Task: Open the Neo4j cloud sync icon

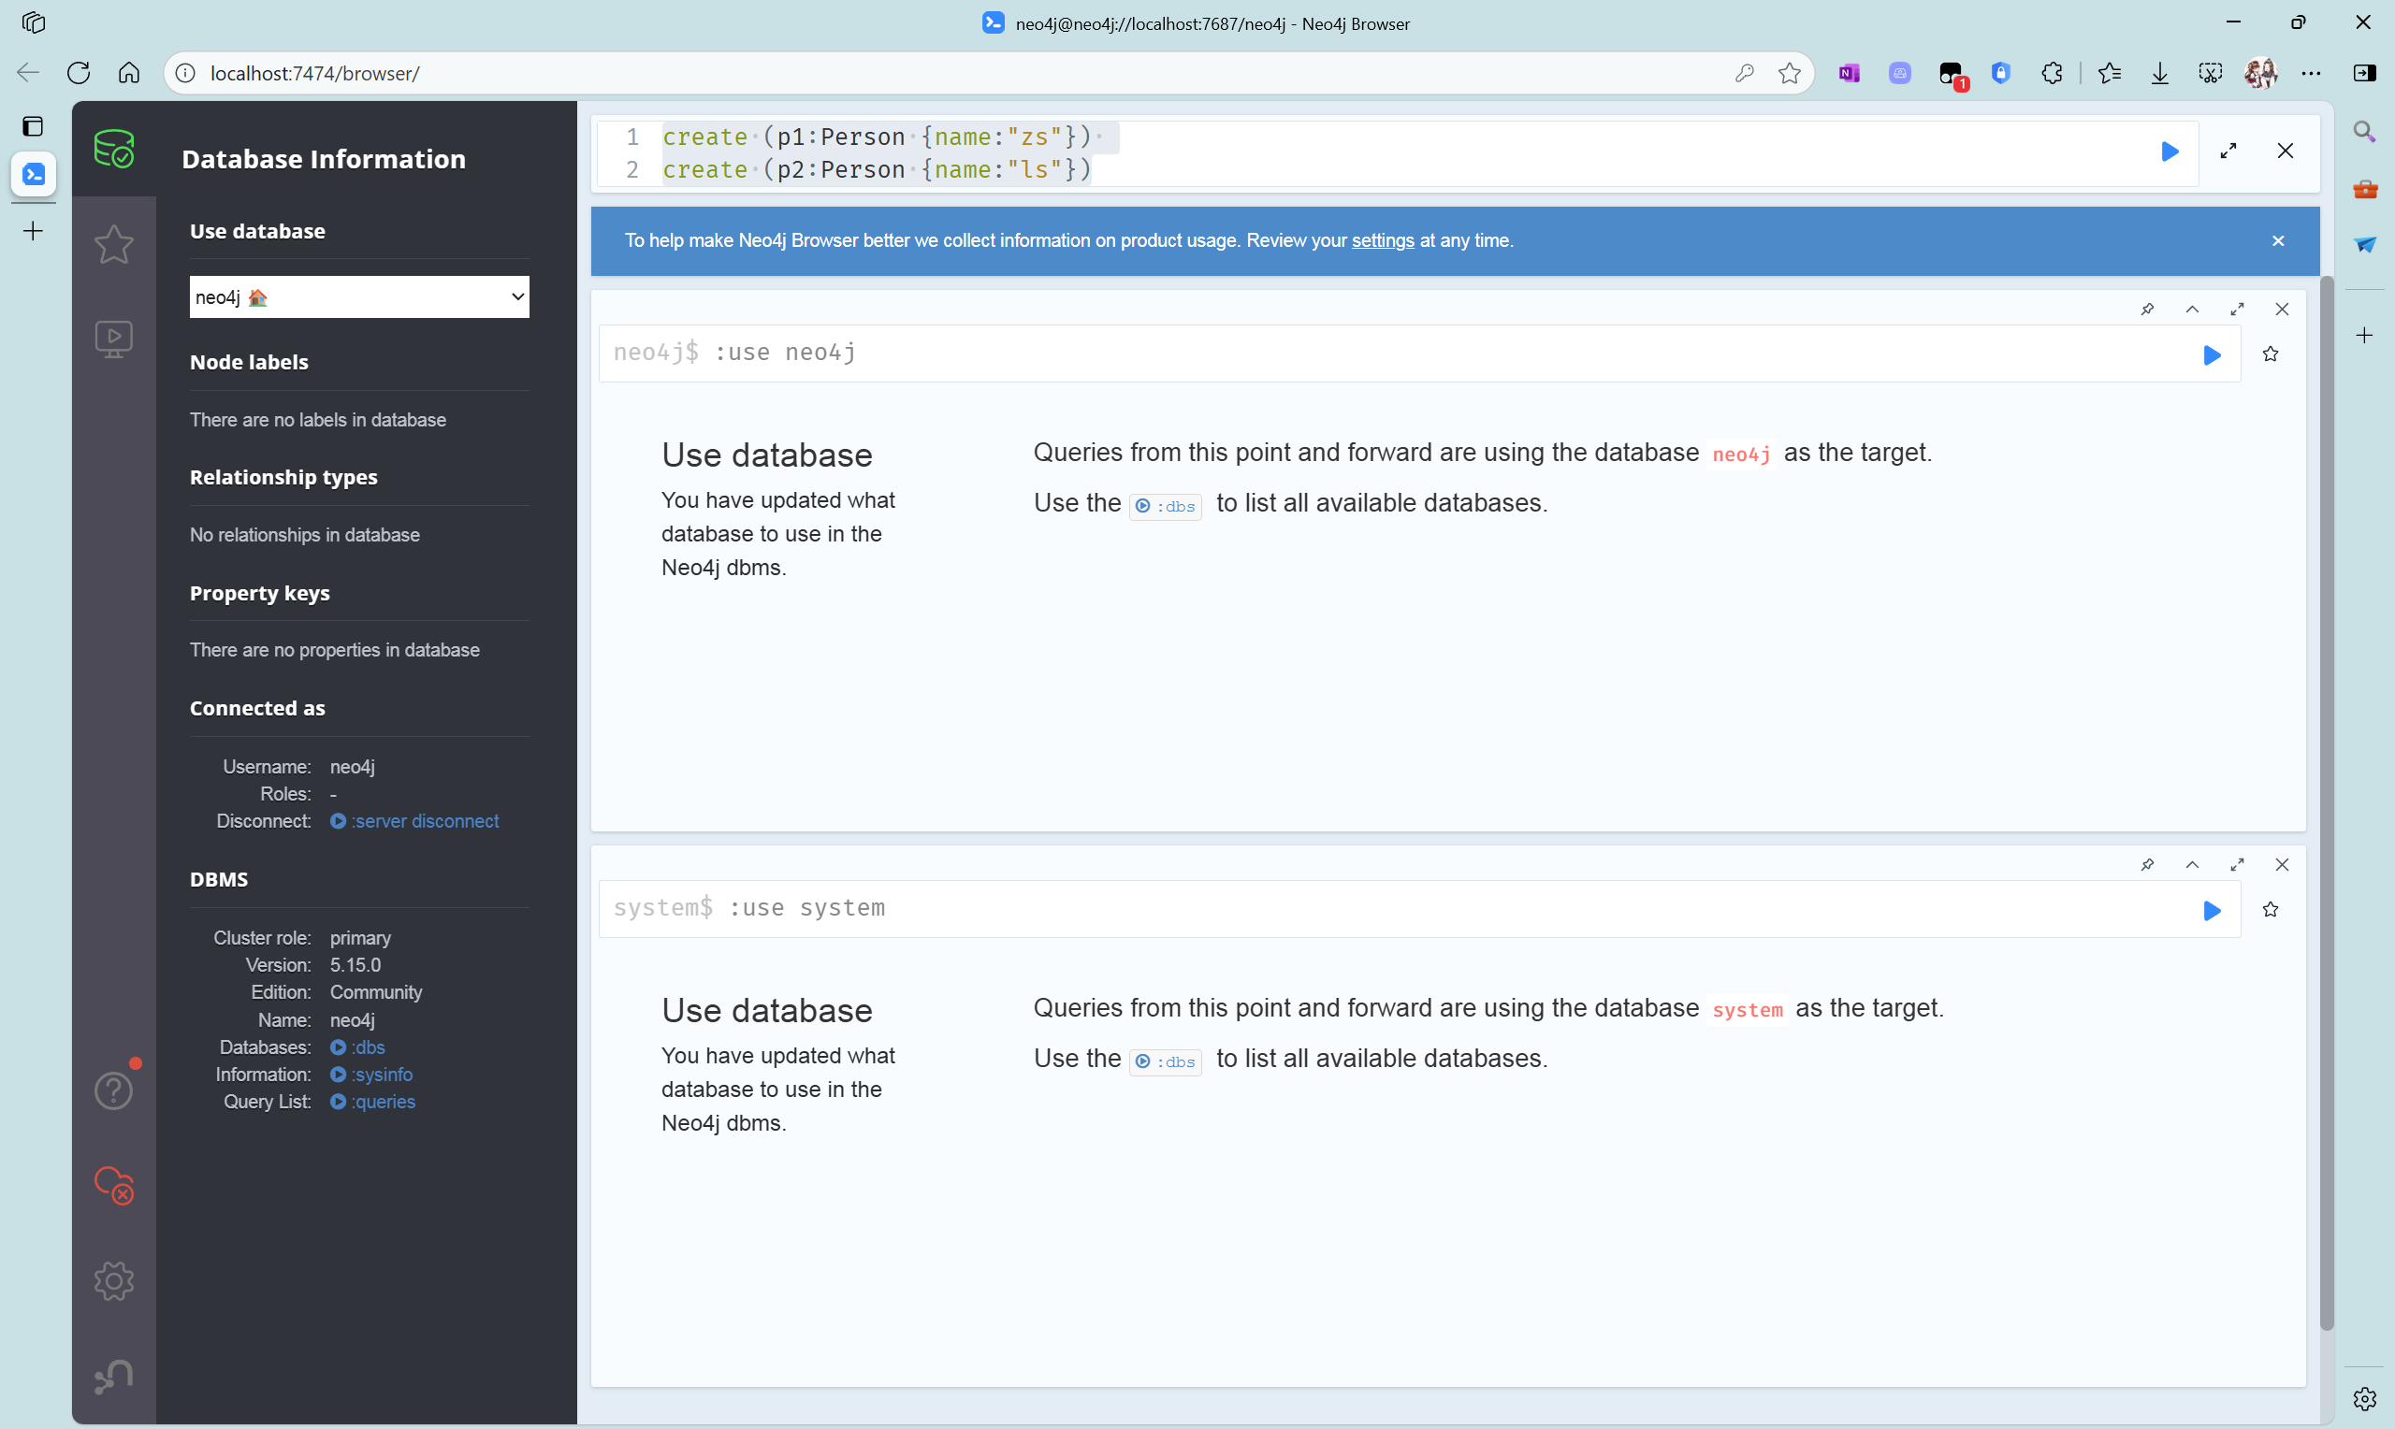Action: tap(113, 1185)
